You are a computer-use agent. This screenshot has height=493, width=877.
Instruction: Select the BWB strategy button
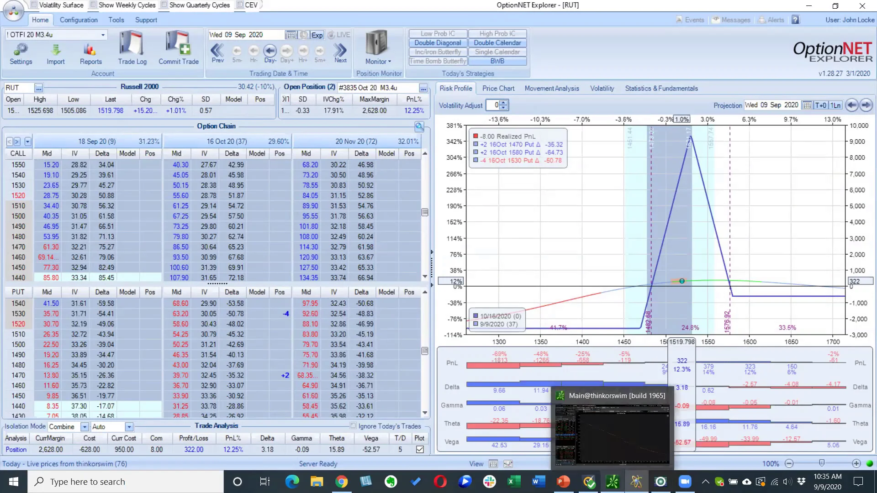click(x=497, y=61)
